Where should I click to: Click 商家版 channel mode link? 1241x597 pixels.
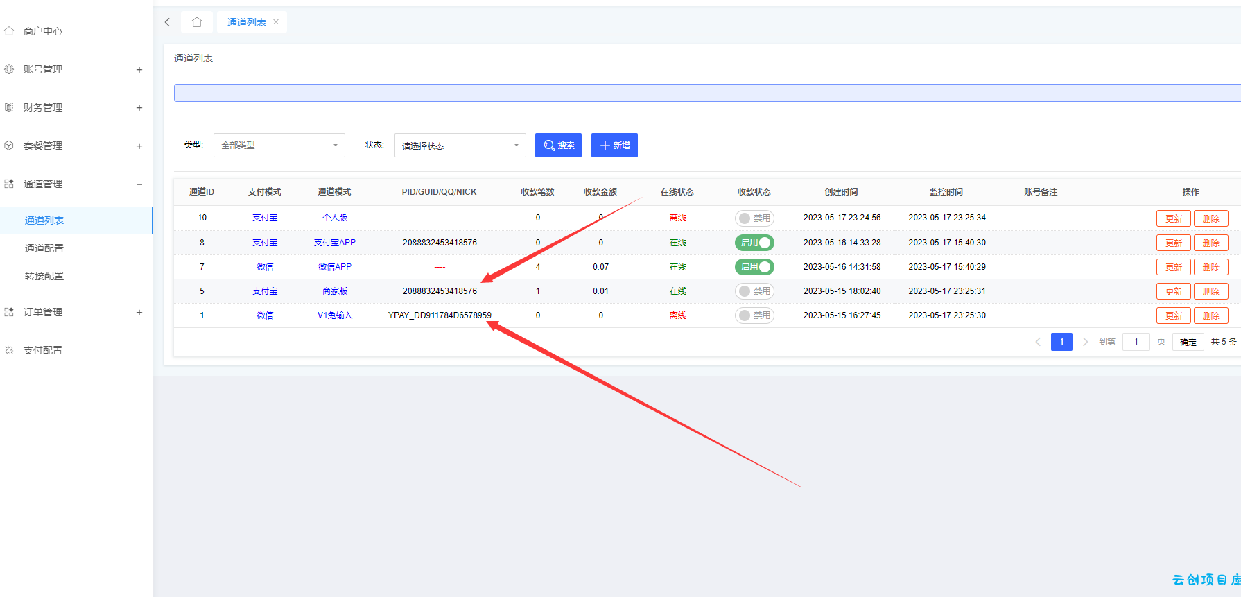(335, 291)
